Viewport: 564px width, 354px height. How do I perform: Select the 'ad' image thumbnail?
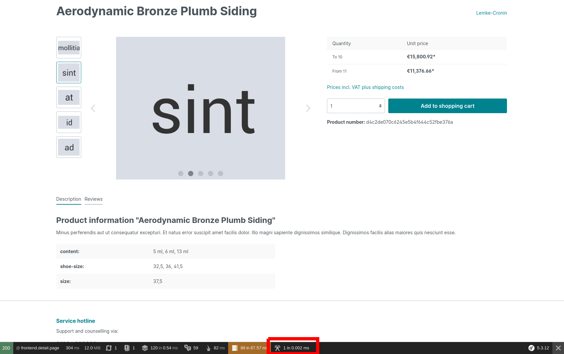(69, 147)
